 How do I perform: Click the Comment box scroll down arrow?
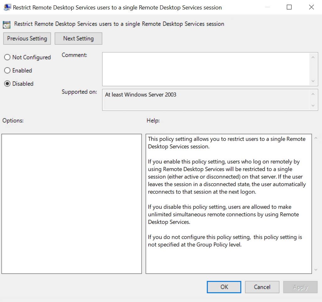click(313, 81)
